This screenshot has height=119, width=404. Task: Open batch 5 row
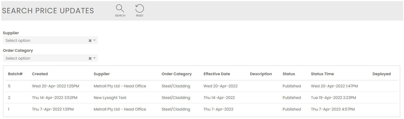click(x=9, y=86)
